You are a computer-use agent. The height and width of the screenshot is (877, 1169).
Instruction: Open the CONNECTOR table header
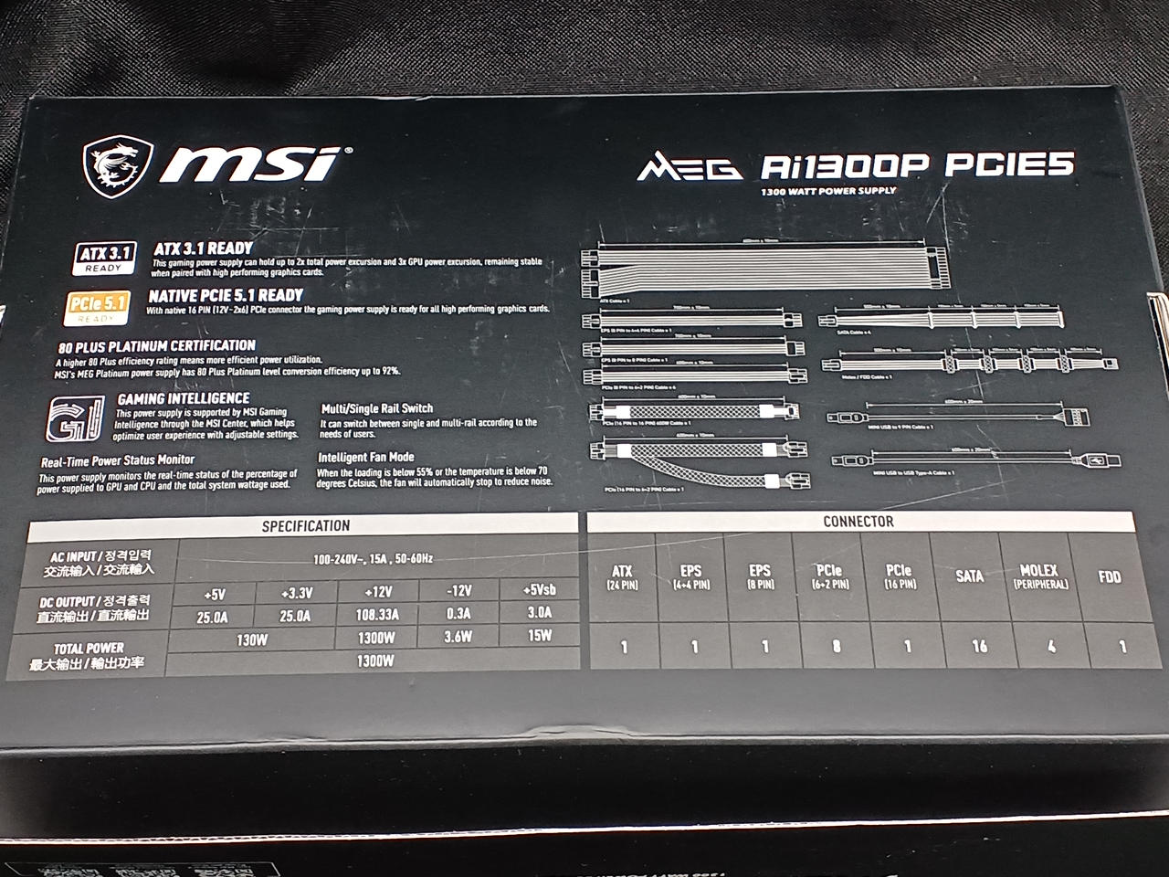click(x=858, y=522)
